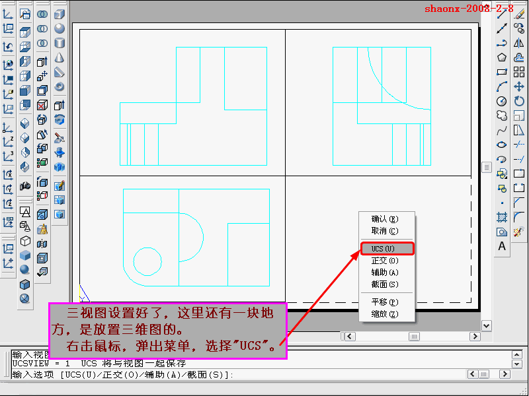Screen dimensions: 529x396
Task: Click the Check solid checkmark icon
Action: tap(42, 272)
